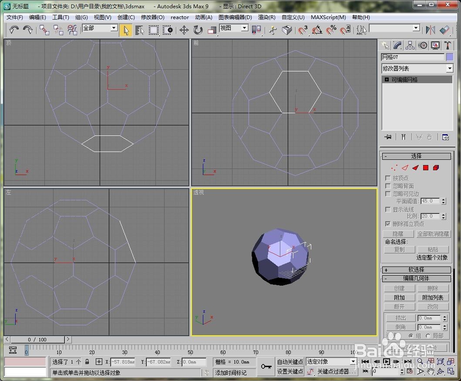Screen dimensions: 461x381
Task: Click the 设置关键点 button
Action: [x=290, y=372]
